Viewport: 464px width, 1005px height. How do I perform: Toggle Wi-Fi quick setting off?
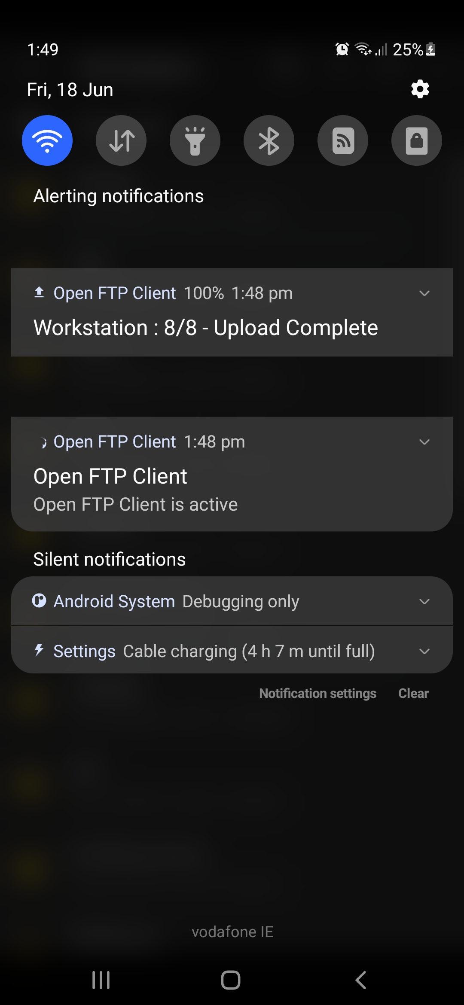[x=47, y=140]
